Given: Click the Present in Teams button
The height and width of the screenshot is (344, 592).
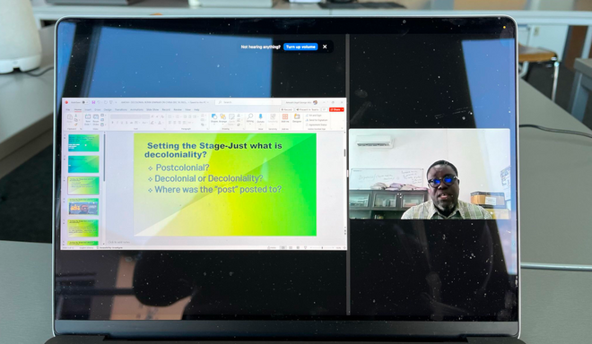Looking at the screenshot, I should click(308, 109).
